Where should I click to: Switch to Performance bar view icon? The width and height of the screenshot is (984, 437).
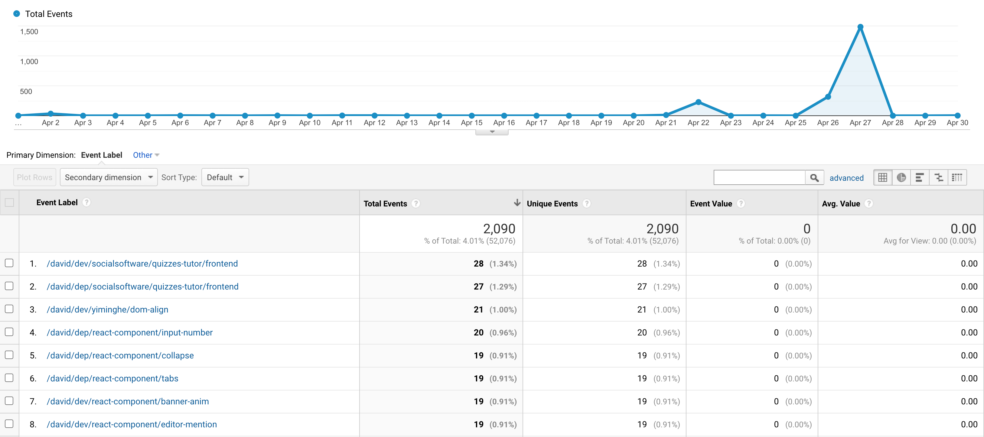coord(920,177)
